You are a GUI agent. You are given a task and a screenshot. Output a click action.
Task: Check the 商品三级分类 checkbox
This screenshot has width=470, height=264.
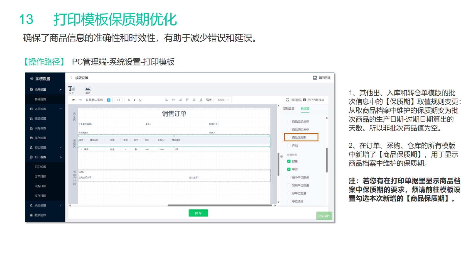[289, 121]
